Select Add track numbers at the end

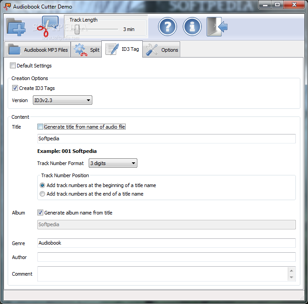coord(42,194)
